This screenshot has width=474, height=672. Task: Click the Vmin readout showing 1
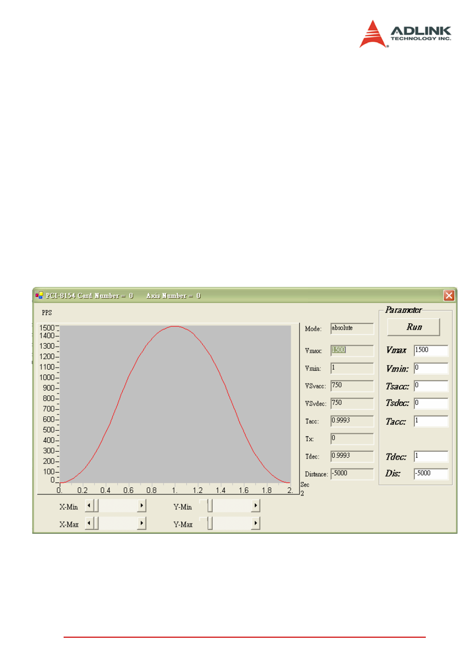point(352,368)
